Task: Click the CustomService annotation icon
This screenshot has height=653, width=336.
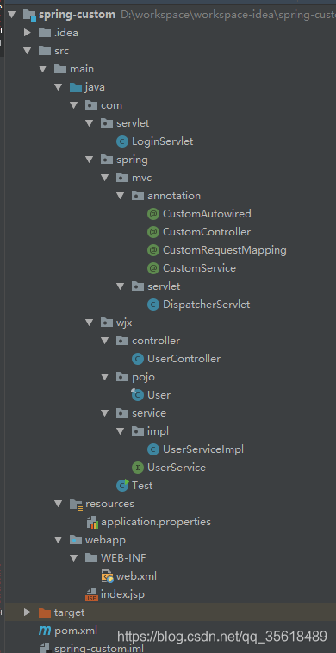Action: (x=153, y=268)
